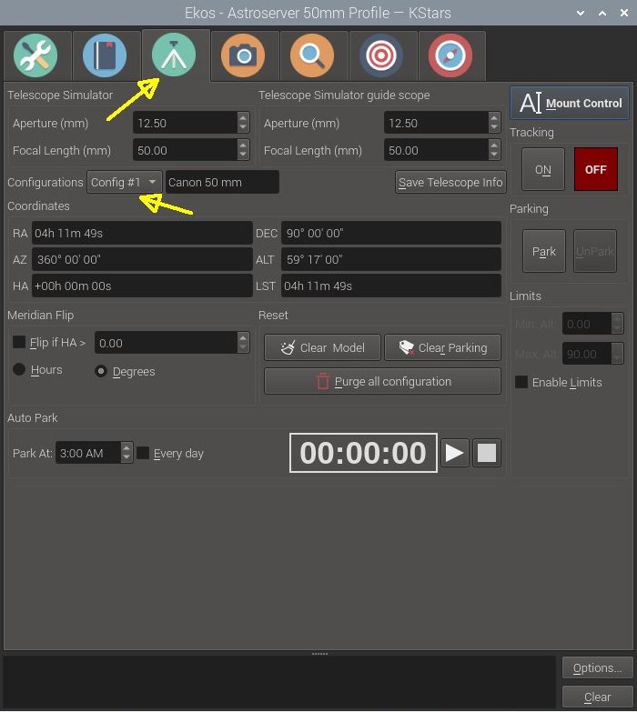
Task: Click the Mount Control button
Action: point(570,103)
